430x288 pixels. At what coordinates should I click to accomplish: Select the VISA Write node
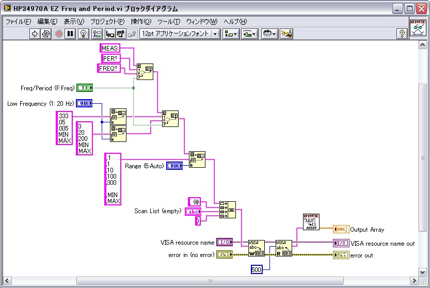pyautogui.click(x=257, y=248)
